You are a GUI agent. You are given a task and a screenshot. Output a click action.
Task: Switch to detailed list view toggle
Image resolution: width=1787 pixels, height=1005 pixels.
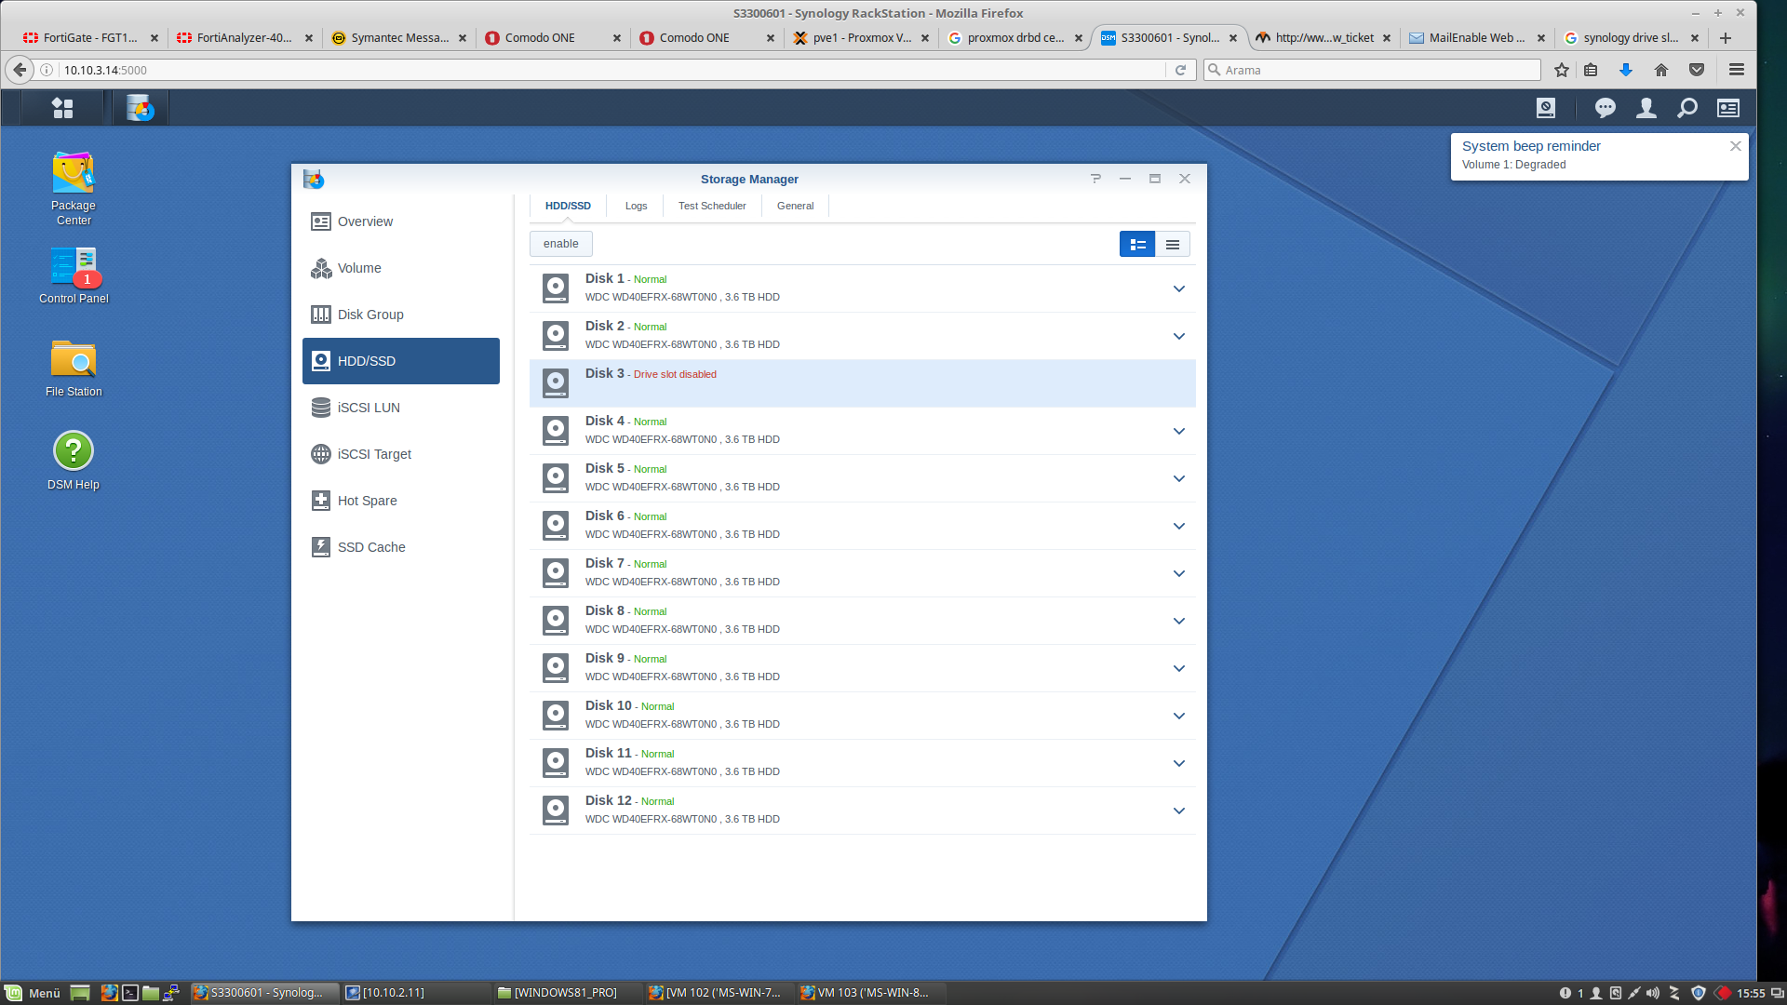coord(1136,244)
